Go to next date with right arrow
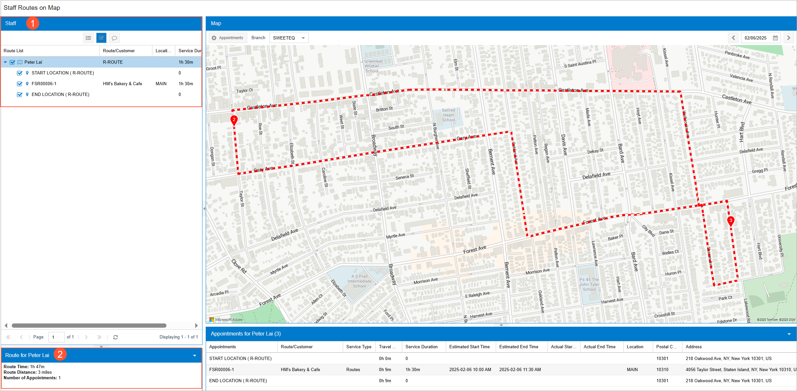Viewport: 797px width, 391px height. pyautogui.click(x=788, y=38)
